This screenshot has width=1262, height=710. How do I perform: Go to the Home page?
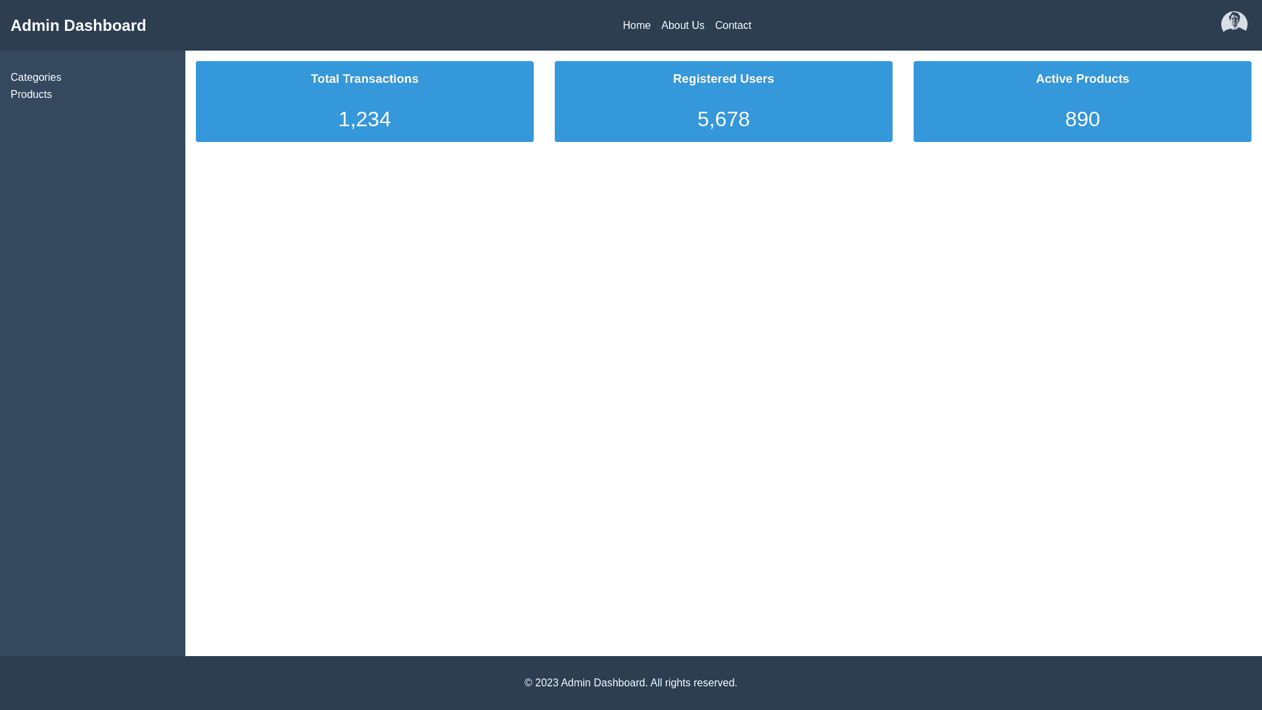coord(636,26)
